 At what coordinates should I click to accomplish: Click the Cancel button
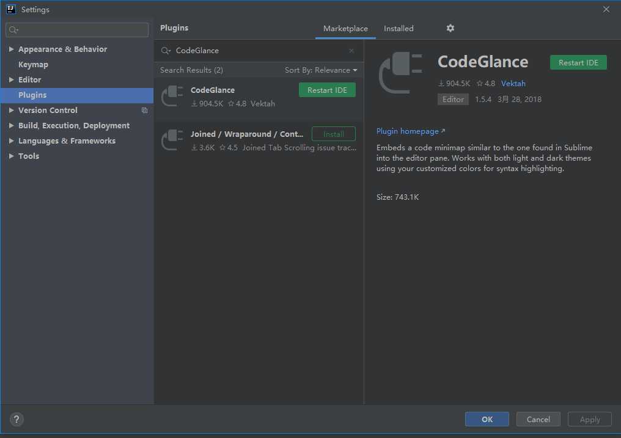pyautogui.click(x=538, y=420)
